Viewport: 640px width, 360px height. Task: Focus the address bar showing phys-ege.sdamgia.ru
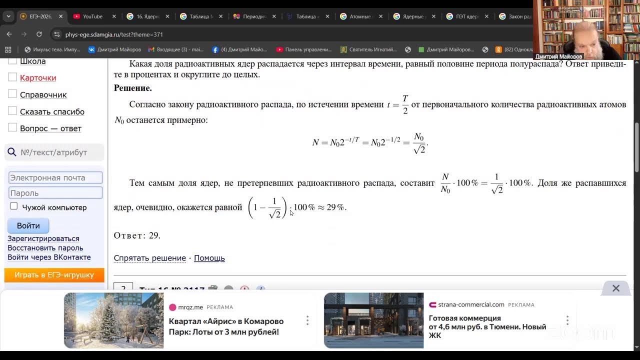(290, 34)
